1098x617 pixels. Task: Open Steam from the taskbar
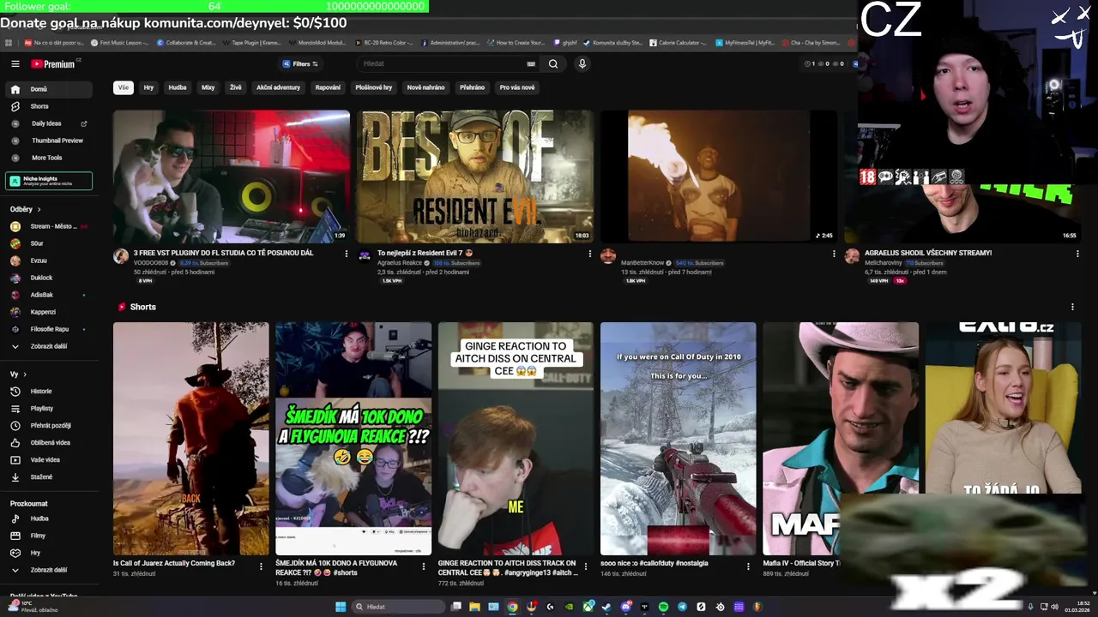pos(606,607)
